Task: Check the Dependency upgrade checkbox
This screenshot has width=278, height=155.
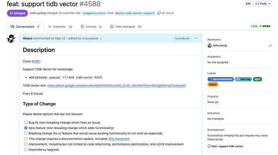Action: pos(26,149)
